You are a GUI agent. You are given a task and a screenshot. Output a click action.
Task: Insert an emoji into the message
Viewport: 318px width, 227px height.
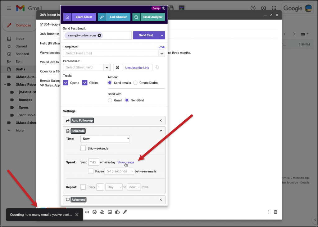tap(94, 212)
